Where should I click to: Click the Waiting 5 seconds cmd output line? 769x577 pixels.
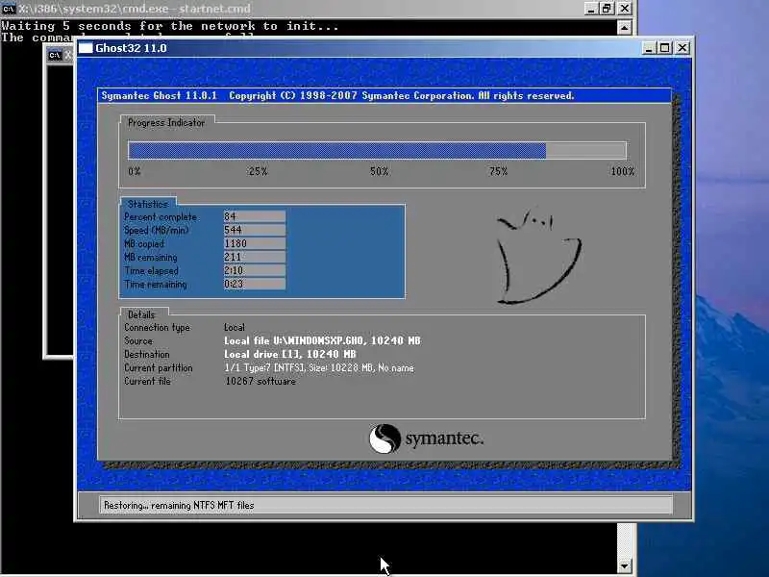pos(170,26)
